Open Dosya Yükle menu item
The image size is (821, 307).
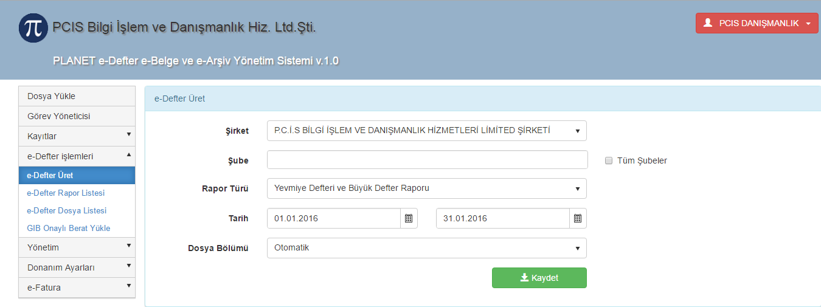(77, 96)
